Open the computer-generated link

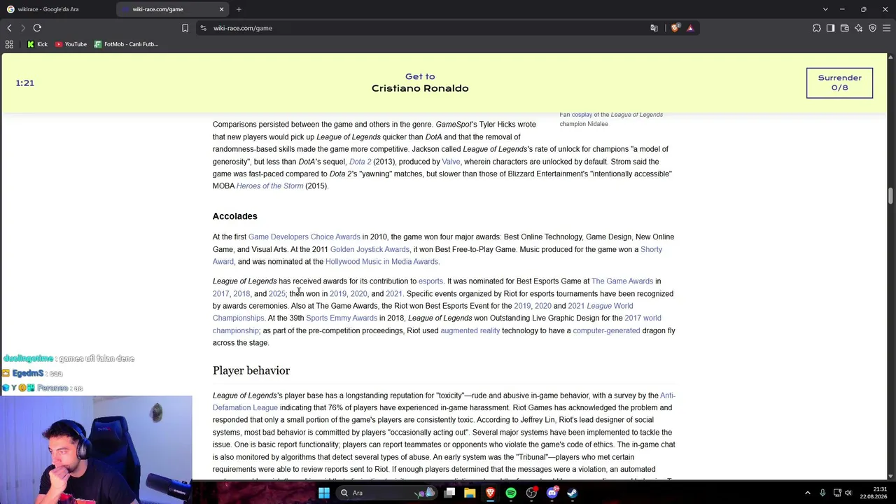pyautogui.click(x=606, y=331)
